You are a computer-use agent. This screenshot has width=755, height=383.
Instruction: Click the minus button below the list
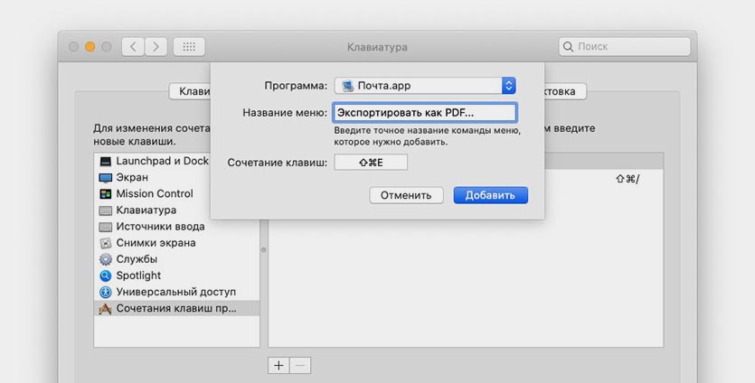point(301,365)
